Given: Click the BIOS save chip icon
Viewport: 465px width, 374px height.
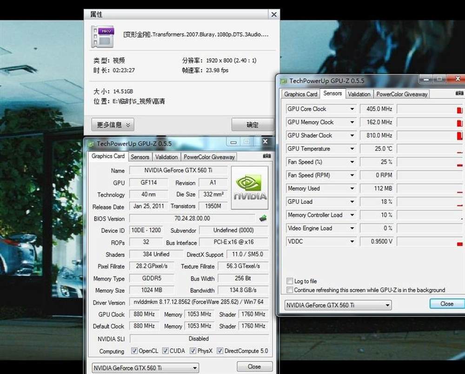Looking at the screenshot, I should (x=263, y=218).
